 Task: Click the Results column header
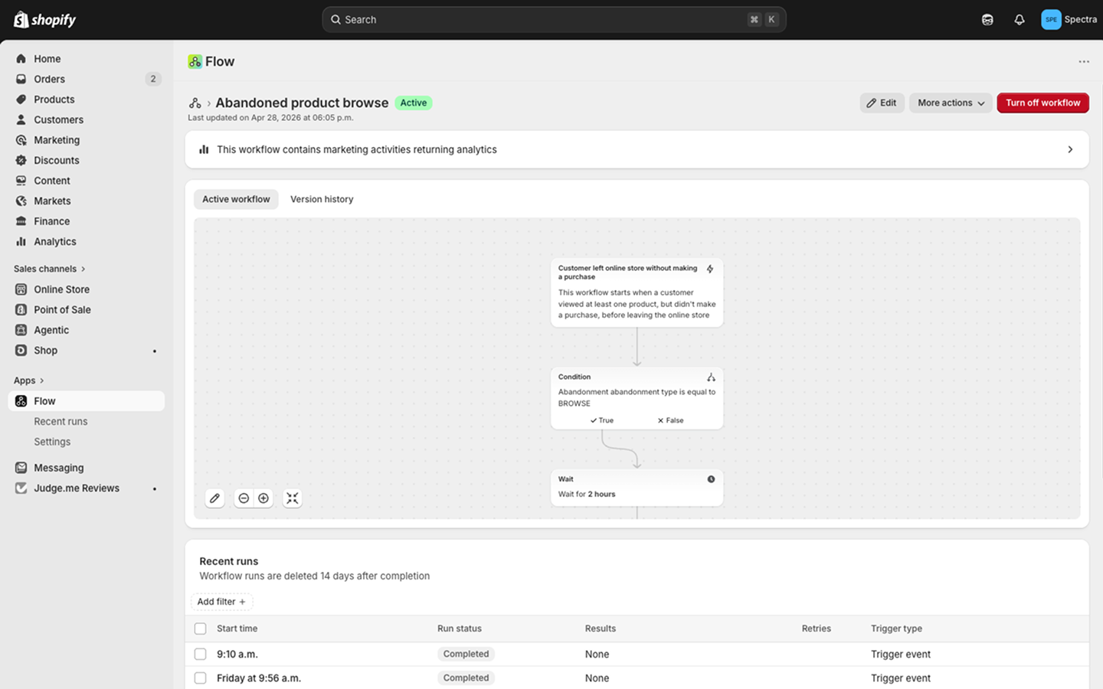[x=601, y=629]
